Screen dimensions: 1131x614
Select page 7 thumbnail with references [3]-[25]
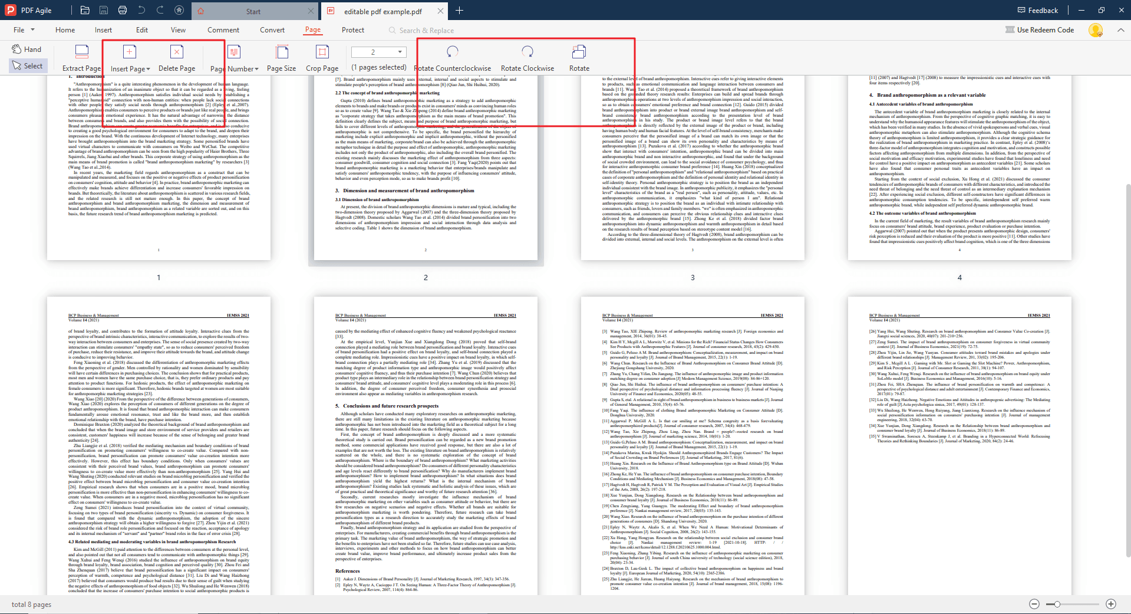pos(693,446)
